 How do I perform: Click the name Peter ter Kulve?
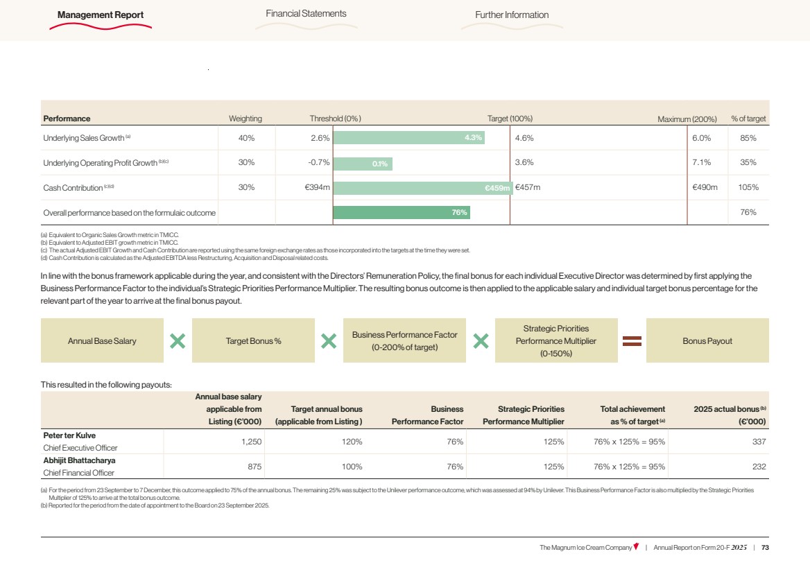pos(69,435)
